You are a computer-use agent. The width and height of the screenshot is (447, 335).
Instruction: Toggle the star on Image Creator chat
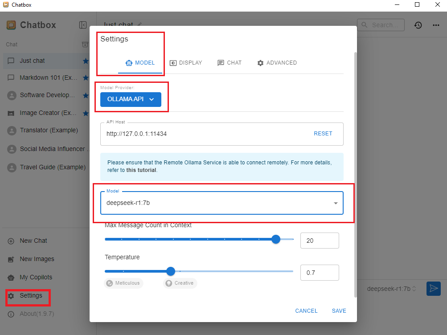click(86, 113)
